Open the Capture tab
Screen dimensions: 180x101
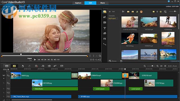click(x=78, y=3)
